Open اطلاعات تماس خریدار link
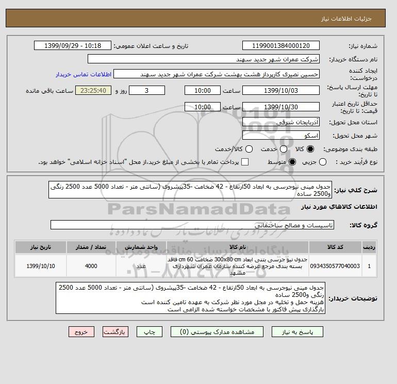 point(84,74)
